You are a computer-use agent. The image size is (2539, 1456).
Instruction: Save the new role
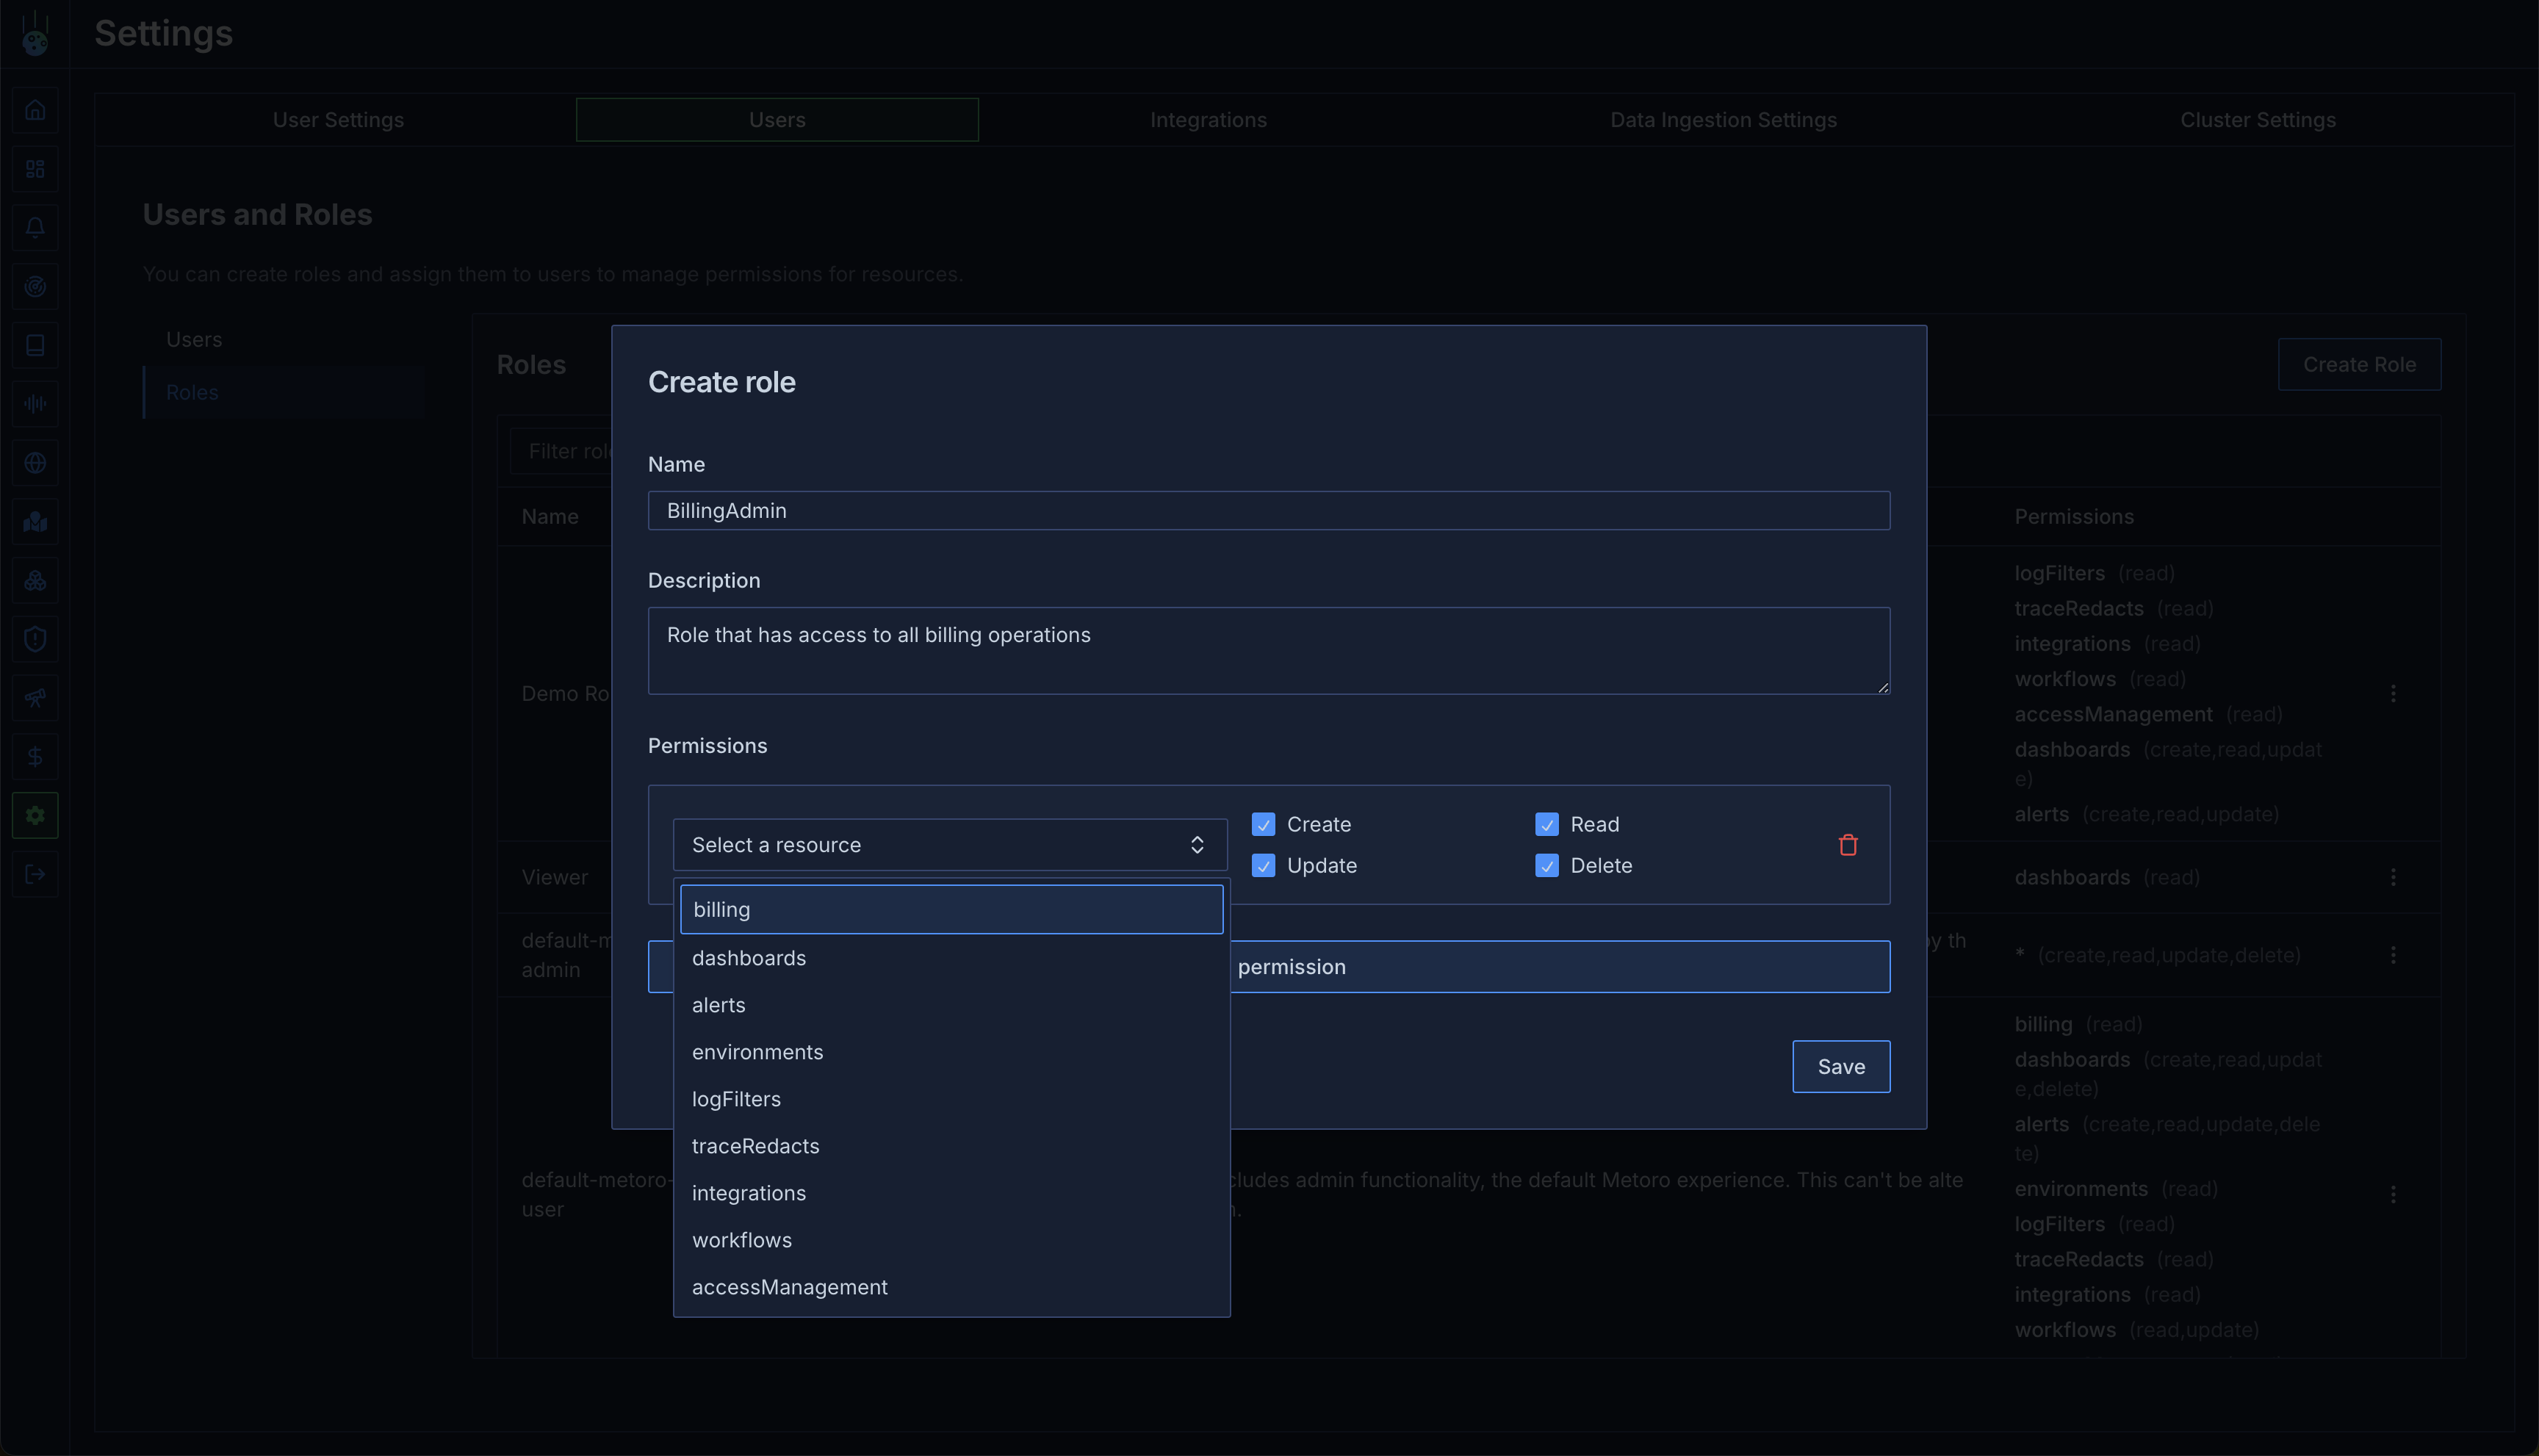(1840, 1067)
